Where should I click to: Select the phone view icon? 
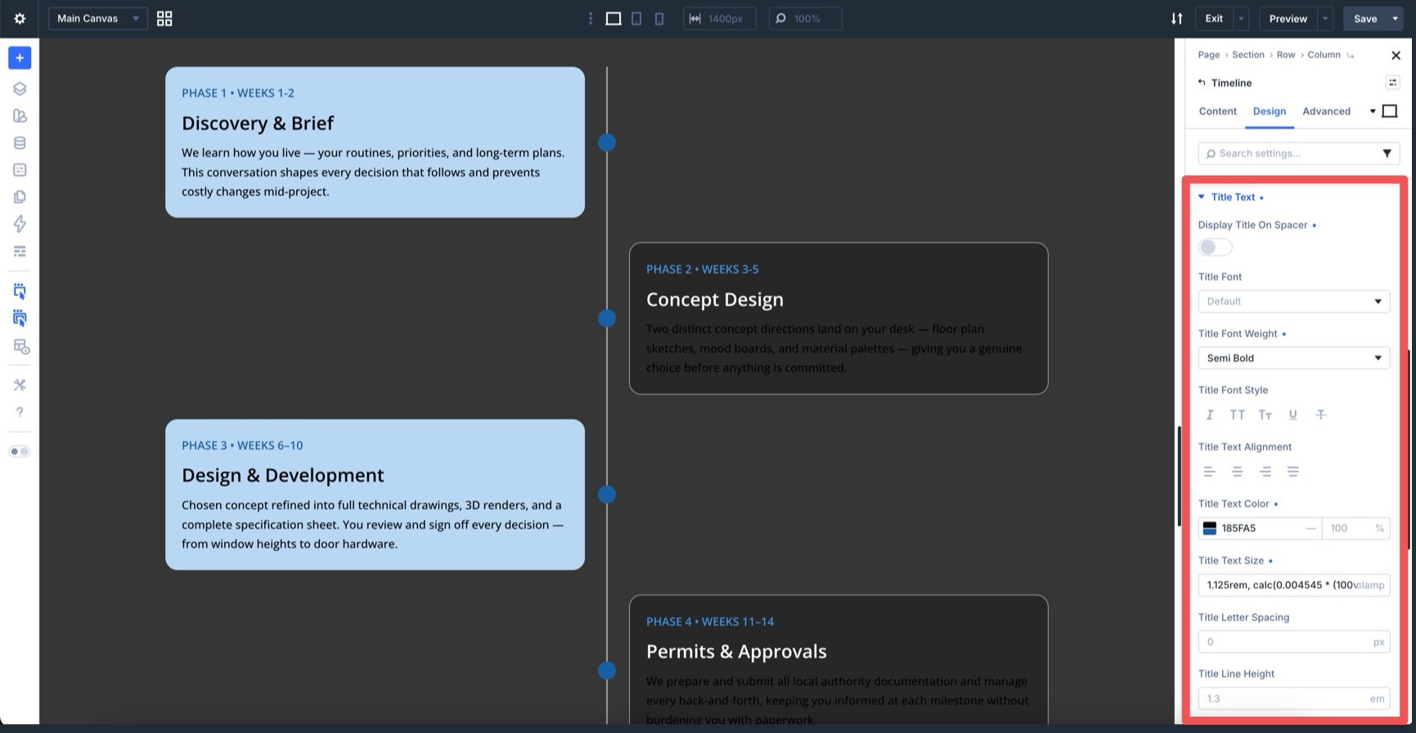pyautogui.click(x=659, y=18)
